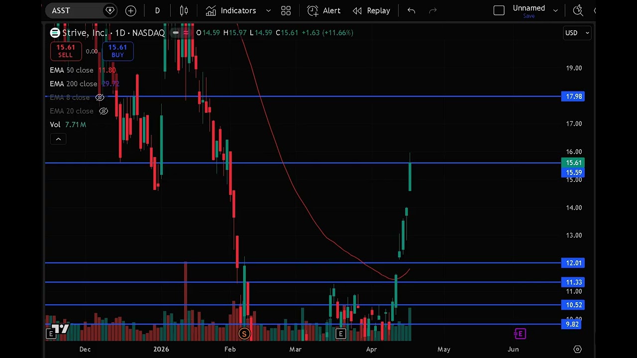Start bar Replay mode
The image size is (637, 358).
tap(371, 10)
